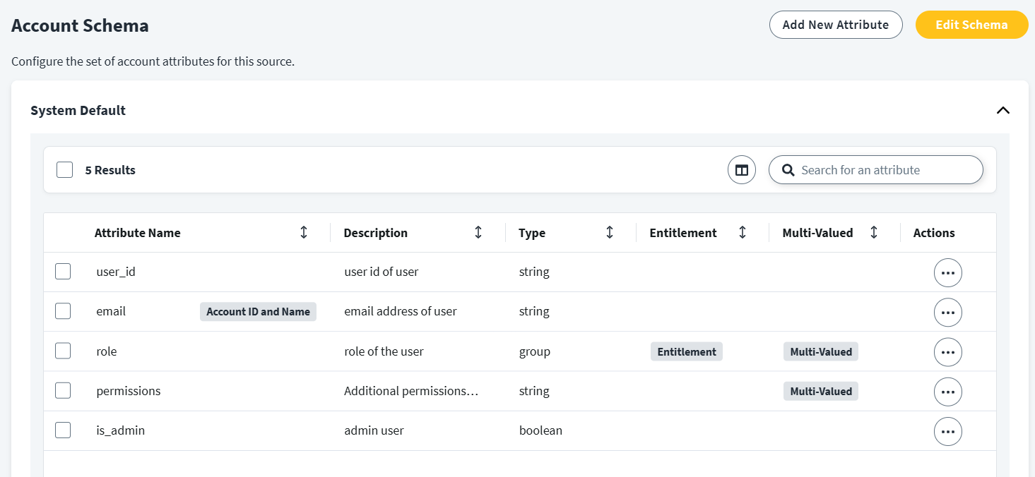The height and width of the screenshot is (477, 1035).
Task: Click the System Default section title
Action: coord(78,110)
